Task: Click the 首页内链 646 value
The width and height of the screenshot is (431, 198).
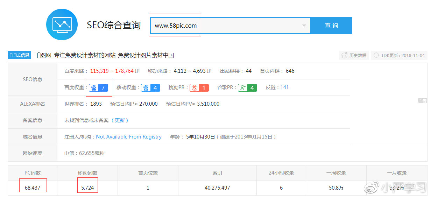Action: click(x=290, y=71)
